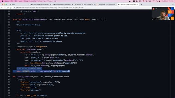Image resolution: width=175 pixels, height=98 pixels.
Task: Click 'await redis_conn.hset' code line
Action: coord(45,66)
